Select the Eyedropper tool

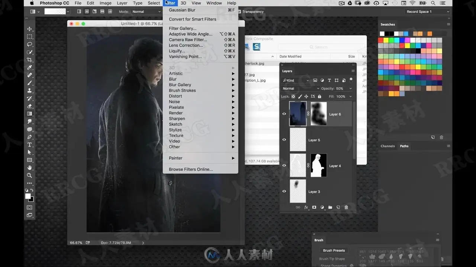point(29,67)
